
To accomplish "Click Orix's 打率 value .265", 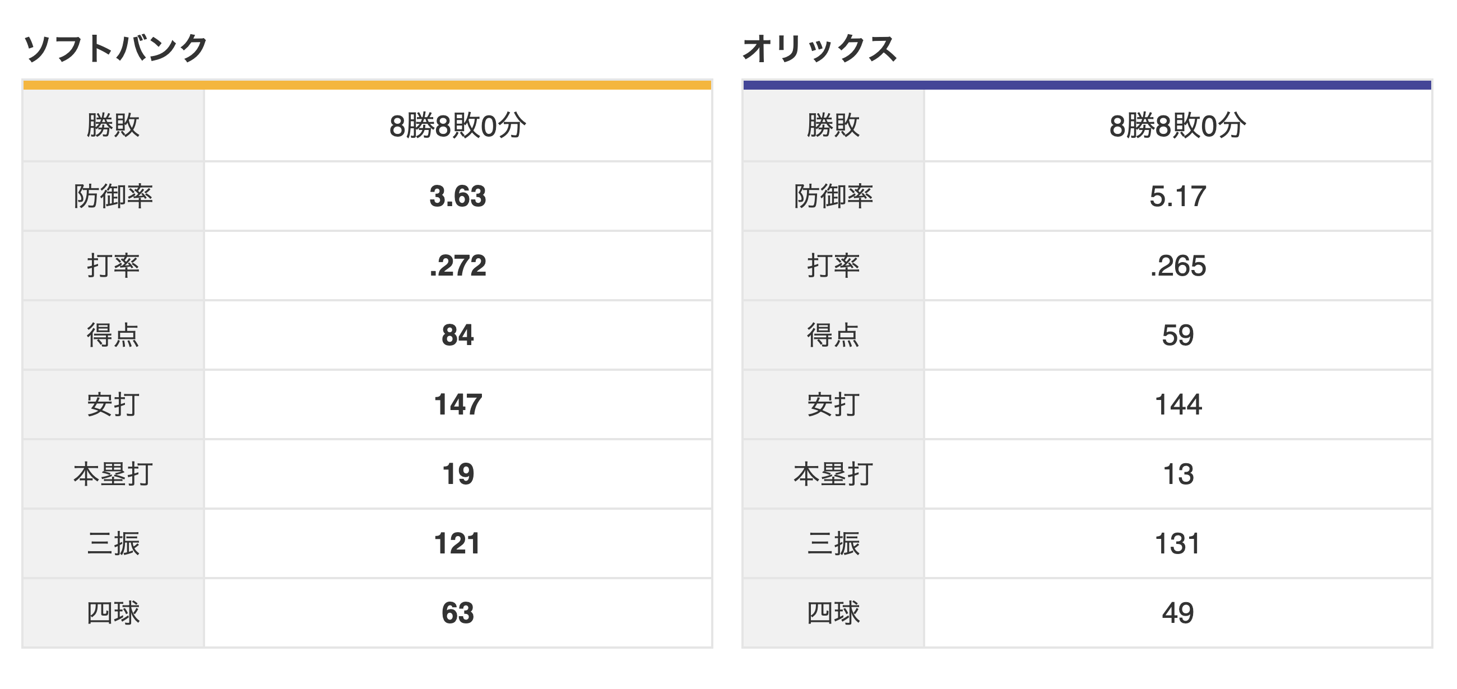I will [x=1177, y=266].
